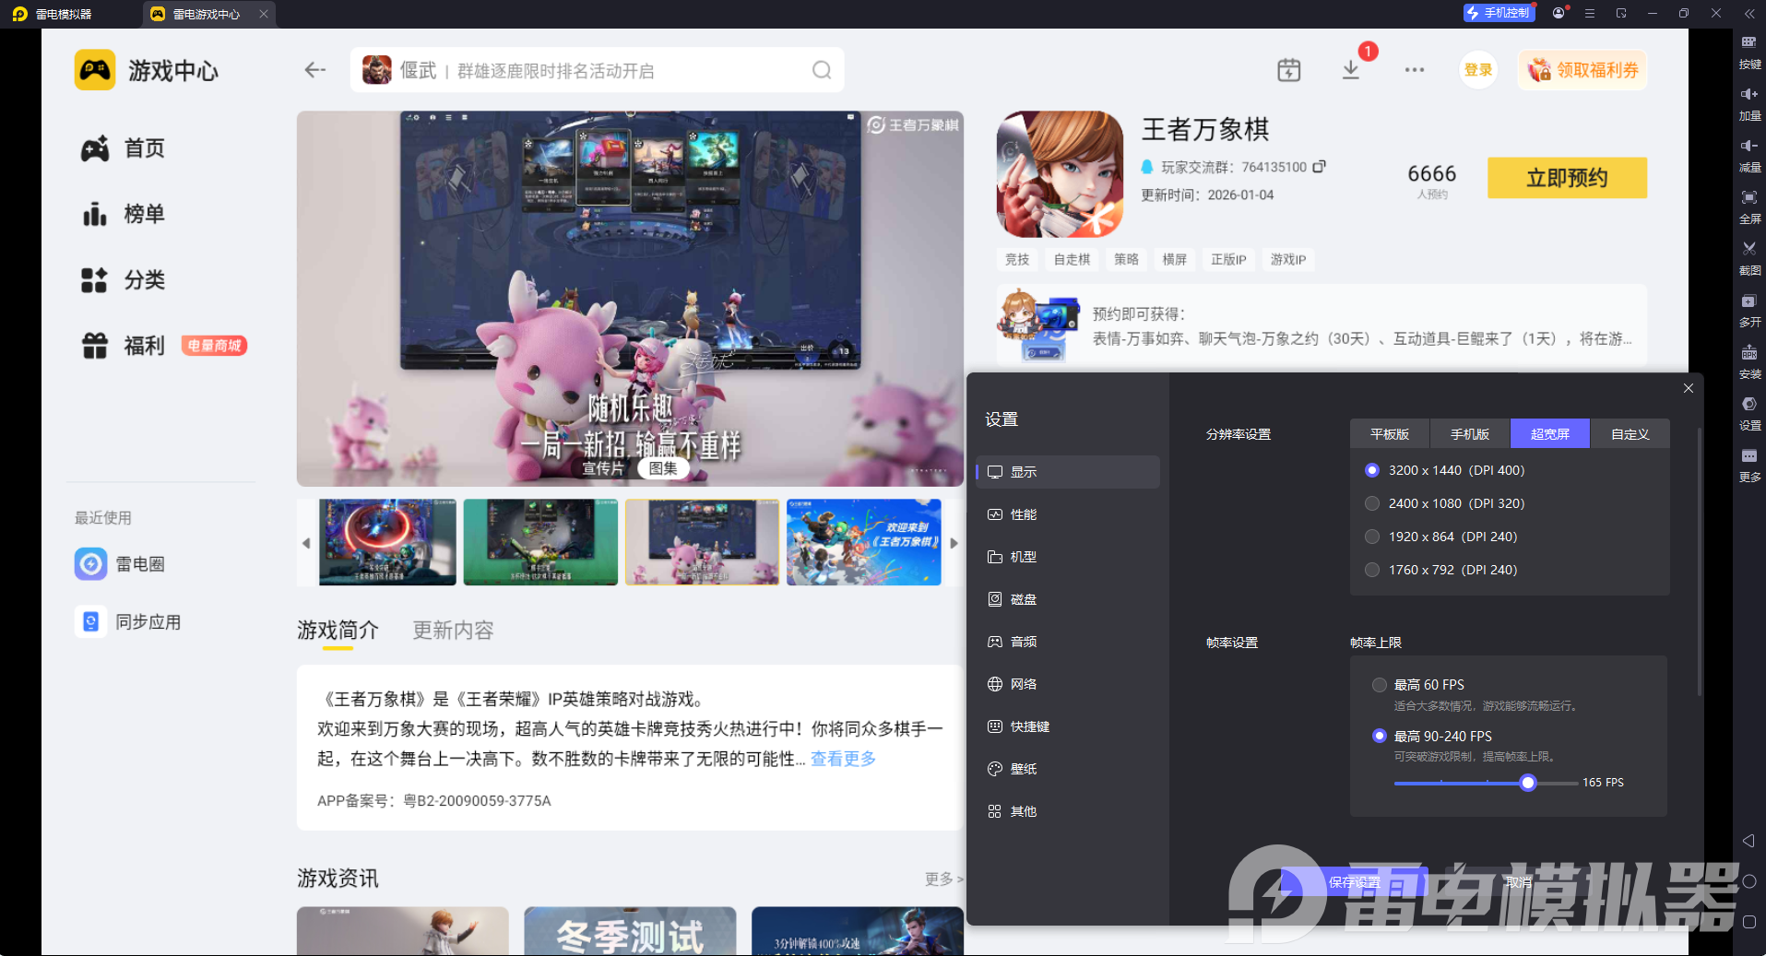Open 雷电圈 from recently used

[120, 563]
